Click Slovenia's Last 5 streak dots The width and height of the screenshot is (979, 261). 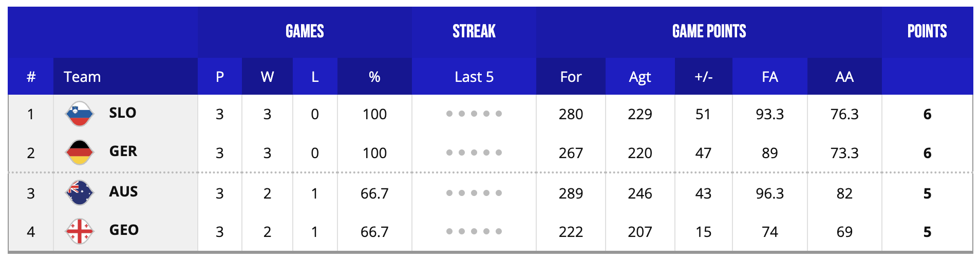tap(474, 114)
